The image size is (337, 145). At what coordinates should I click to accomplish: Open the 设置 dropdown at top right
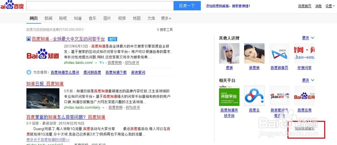click(x=330, y=6)
